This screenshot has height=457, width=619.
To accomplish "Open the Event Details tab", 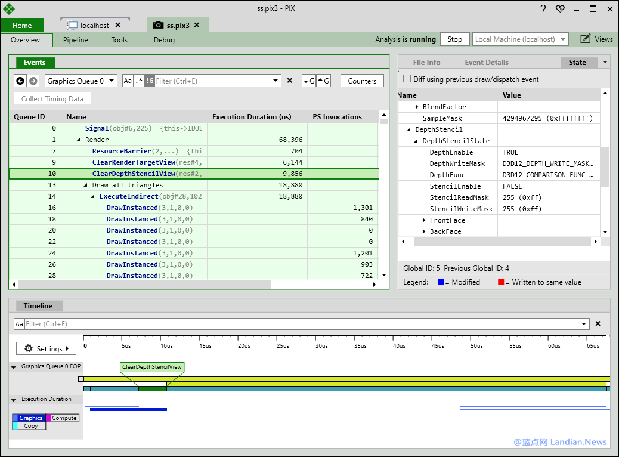I will [x=487, y=63].
